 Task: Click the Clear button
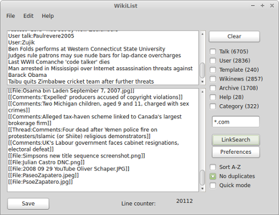[x=234, y=36]
